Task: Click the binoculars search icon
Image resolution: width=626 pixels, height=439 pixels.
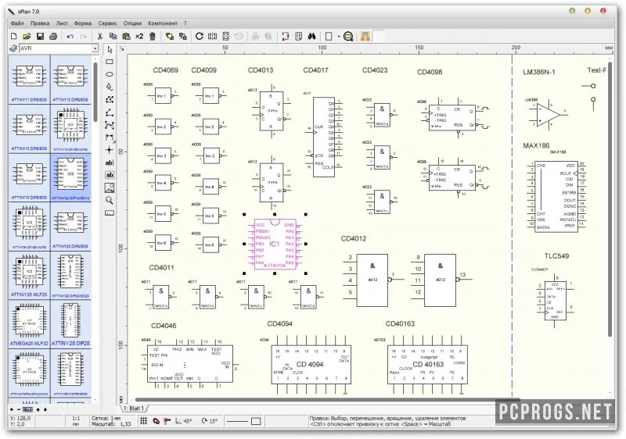Action: tap(311, 36)
